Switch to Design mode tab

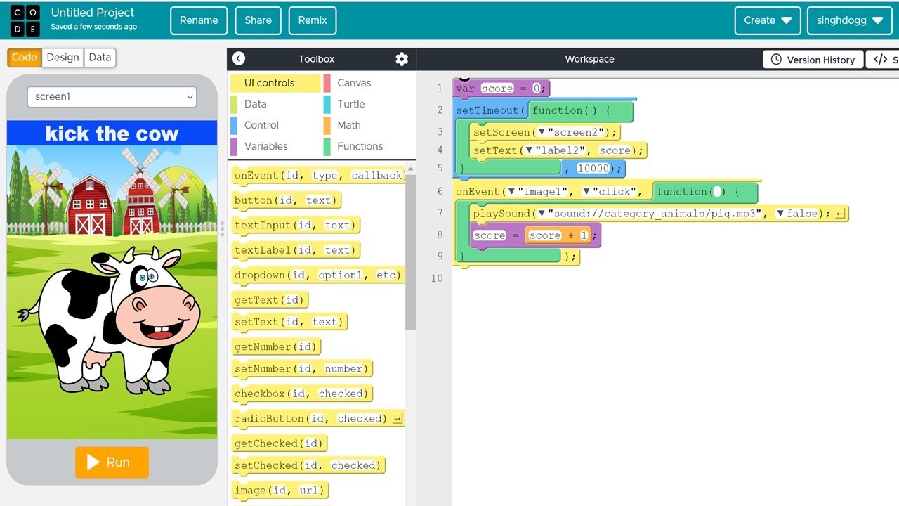pos(63,58)
